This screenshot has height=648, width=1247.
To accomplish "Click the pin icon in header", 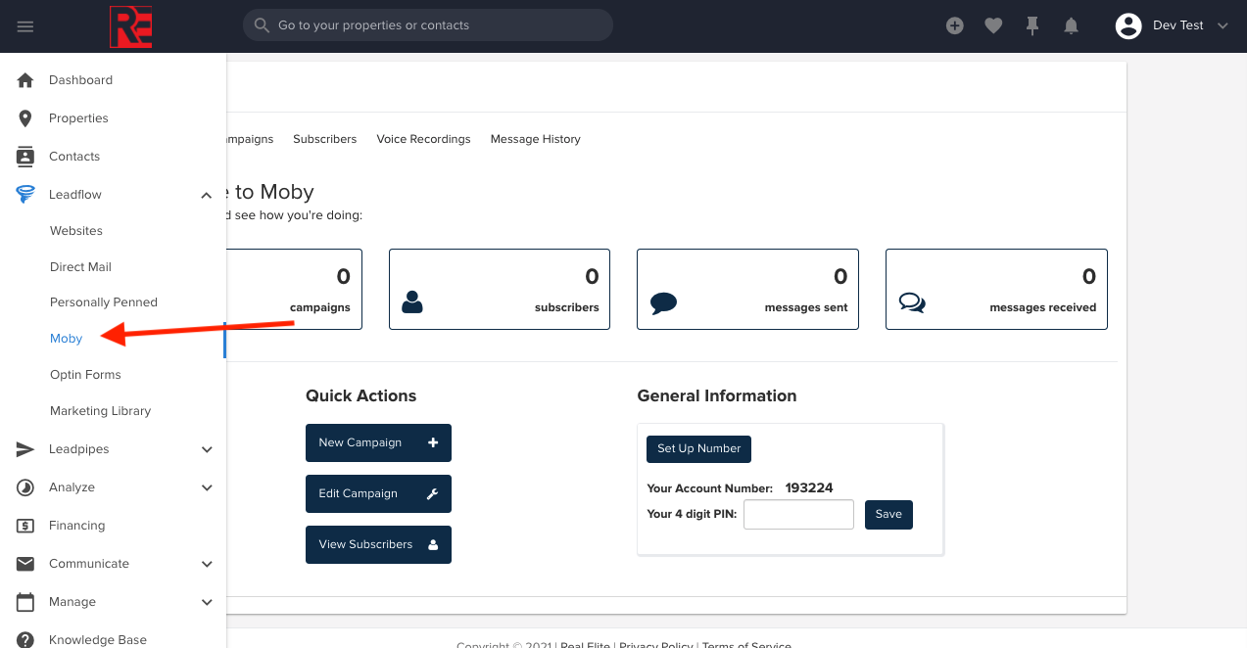I will click(x=1032, y=26).
